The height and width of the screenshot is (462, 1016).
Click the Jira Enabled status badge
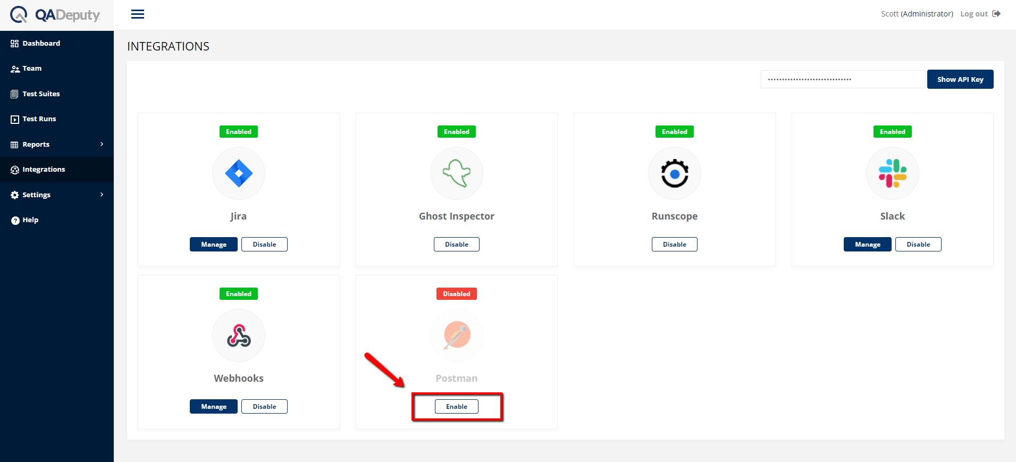coord(239,132)
